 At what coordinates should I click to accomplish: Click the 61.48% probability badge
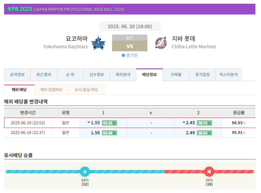point(110,133)
